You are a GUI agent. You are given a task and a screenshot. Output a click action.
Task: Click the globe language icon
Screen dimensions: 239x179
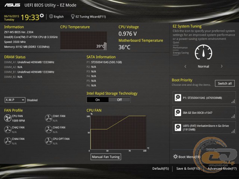coord(51,16)
